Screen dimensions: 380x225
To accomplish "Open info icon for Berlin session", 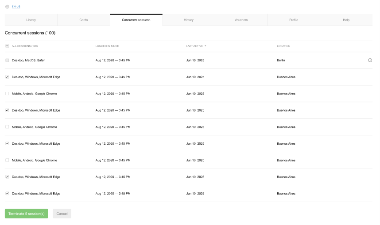I will 370,60.
